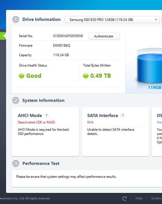Click the green Total Bytes Written indicator
Viewport: 162px width, 204px height.
tap(86, 76)
